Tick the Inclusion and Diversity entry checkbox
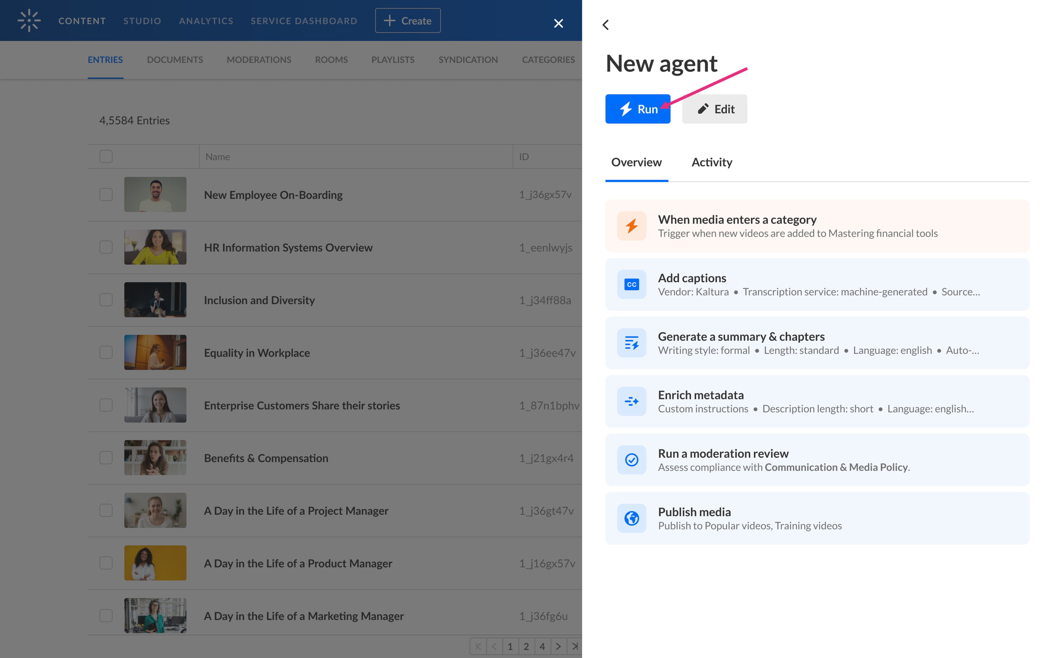 pyautogui.click(x=106, y=300)
